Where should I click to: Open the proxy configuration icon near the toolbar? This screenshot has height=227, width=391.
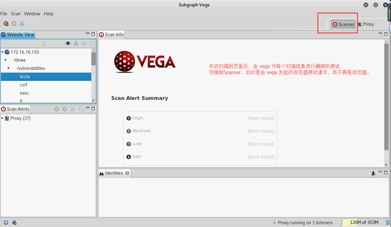click(22, 24)
